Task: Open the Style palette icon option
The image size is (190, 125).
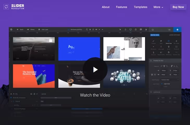Action: click(161, 42)
